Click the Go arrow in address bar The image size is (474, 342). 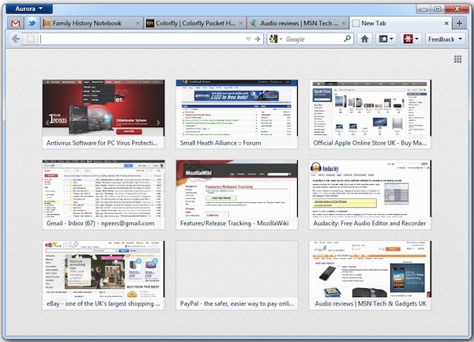coord(258,39)
